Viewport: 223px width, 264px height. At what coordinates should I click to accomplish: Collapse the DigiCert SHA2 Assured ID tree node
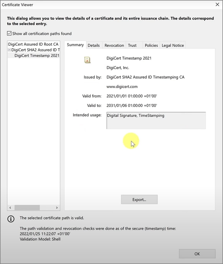coord(10,50)
